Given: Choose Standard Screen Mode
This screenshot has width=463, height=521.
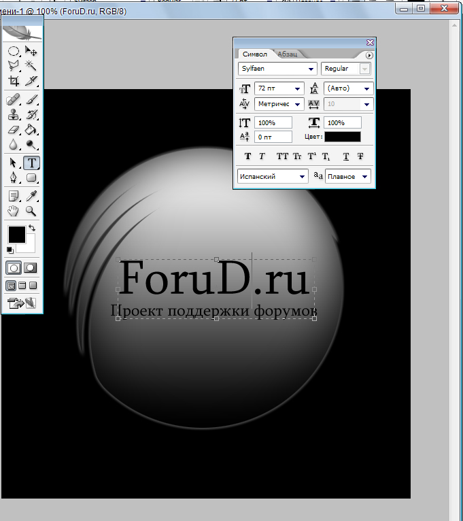Looking at the screenshot, I should pyautogui.click(x=11, y=286).
